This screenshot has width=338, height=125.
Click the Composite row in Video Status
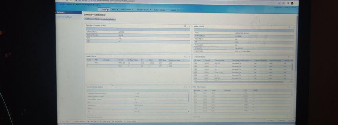click(244, 48)
